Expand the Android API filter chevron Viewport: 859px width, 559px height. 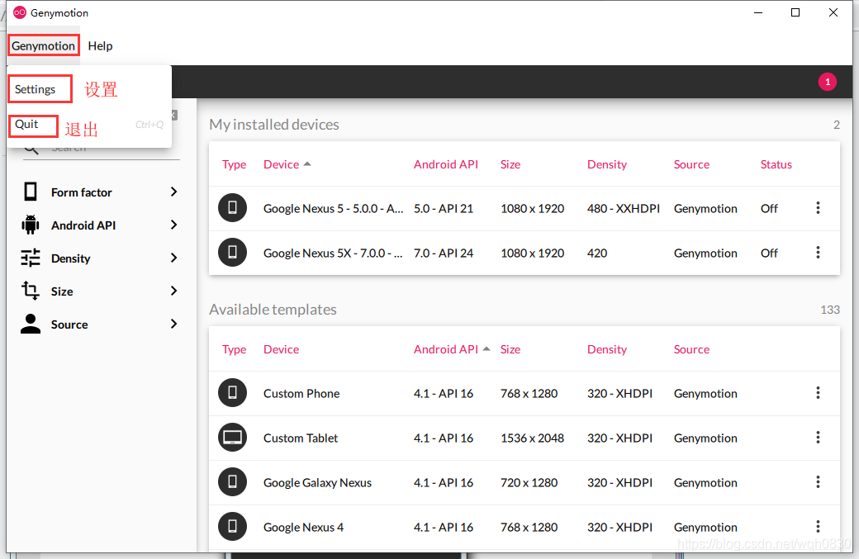(173, 225)
